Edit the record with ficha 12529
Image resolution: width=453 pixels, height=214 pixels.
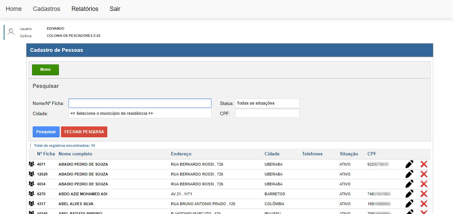pyautogui.click(x=409, y=174)
